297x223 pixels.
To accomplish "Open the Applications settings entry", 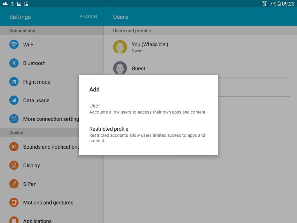I will click(x=37, y=220).
